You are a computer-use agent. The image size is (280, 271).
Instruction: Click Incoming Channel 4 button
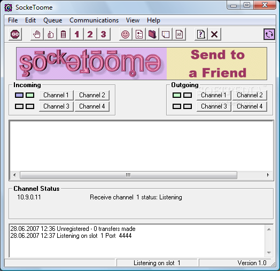92,106
